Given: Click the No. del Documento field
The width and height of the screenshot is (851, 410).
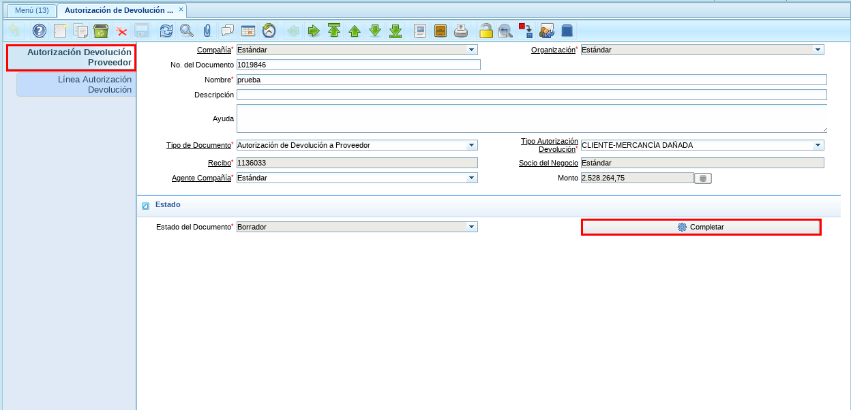Looking at the screenshot, I should coord(359,65).
